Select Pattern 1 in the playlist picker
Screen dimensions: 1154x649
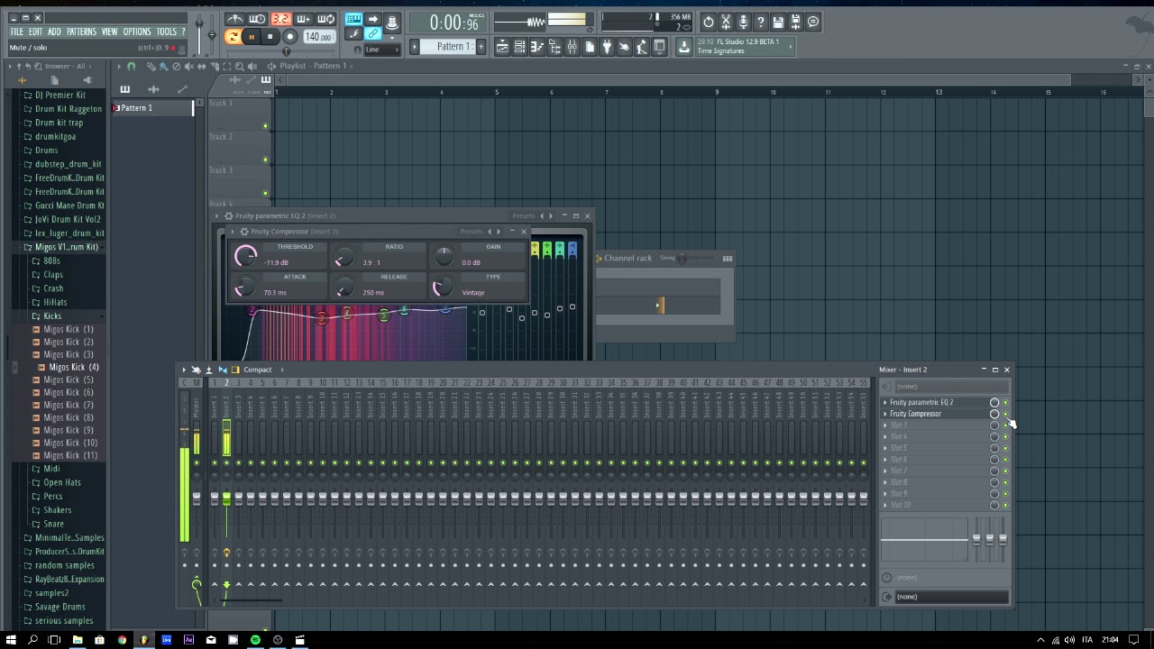coord(151,108)
